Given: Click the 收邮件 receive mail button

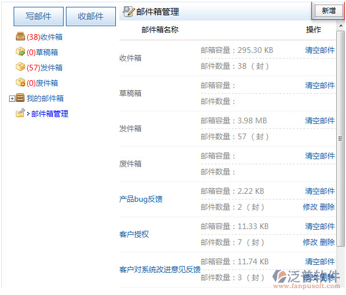Looking at the screenshot, I should click(x=91, y=16).
